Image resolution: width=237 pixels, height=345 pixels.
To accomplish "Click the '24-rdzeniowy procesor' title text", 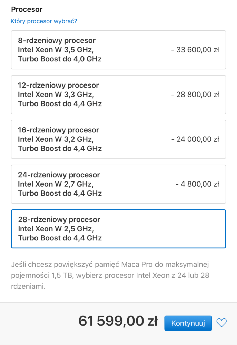I will point(59,175).
